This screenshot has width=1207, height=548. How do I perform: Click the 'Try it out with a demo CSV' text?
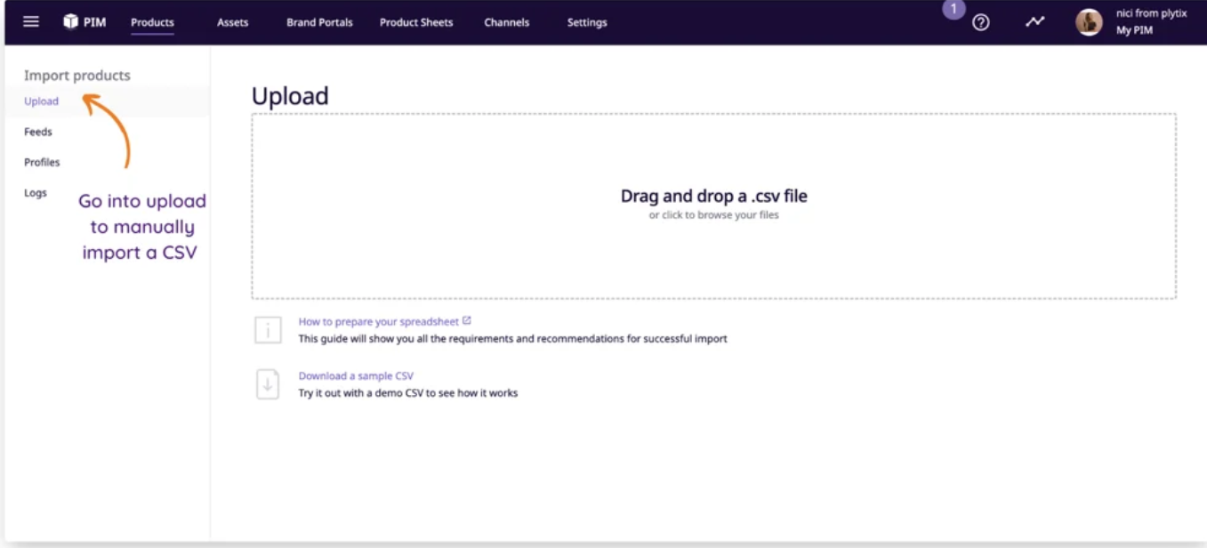[x=407, y=392]
